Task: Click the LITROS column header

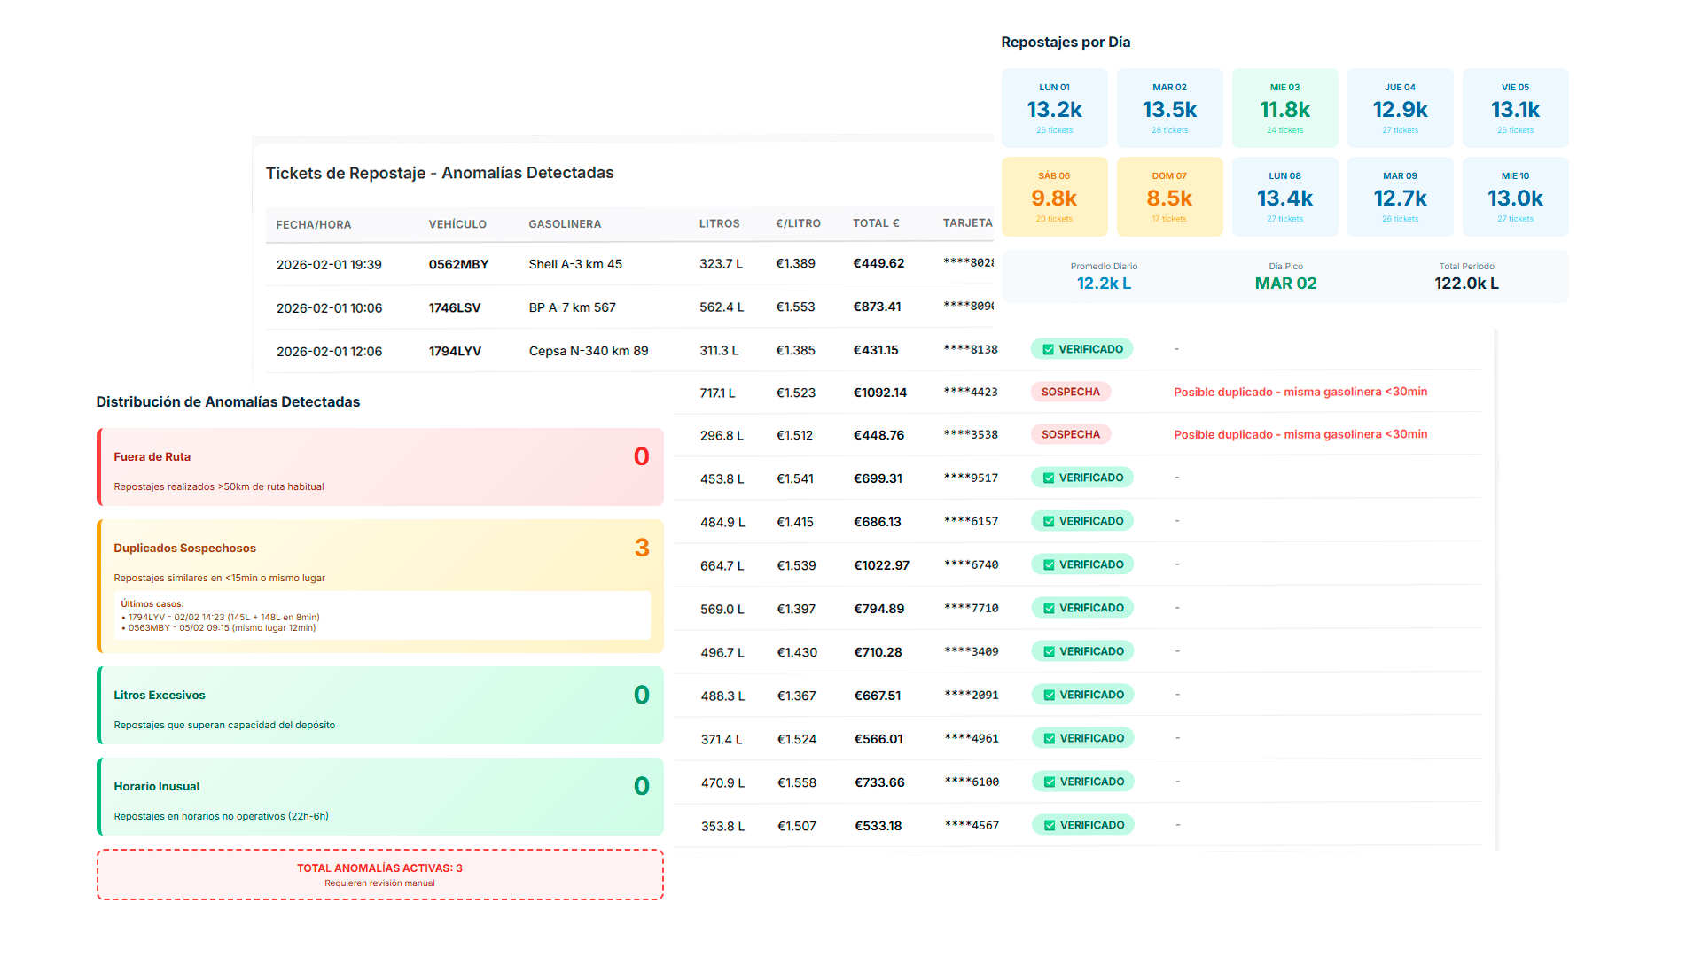Action: coord(719,223)
